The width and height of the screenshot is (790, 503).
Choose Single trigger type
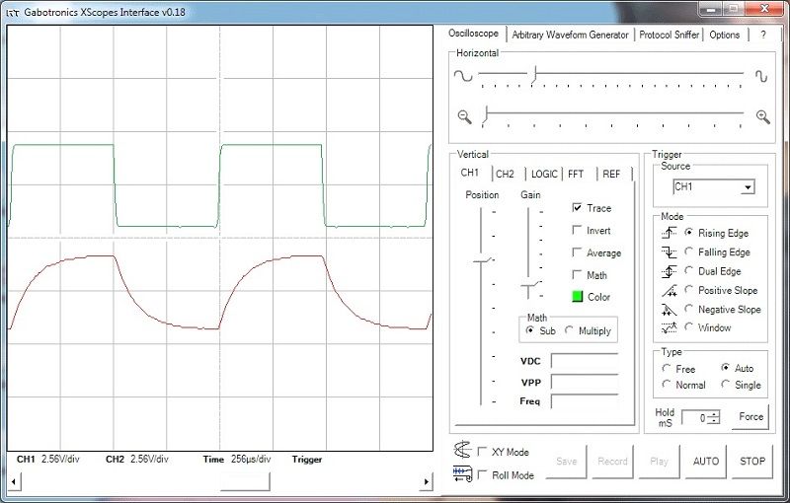click(x=726, y=385)
